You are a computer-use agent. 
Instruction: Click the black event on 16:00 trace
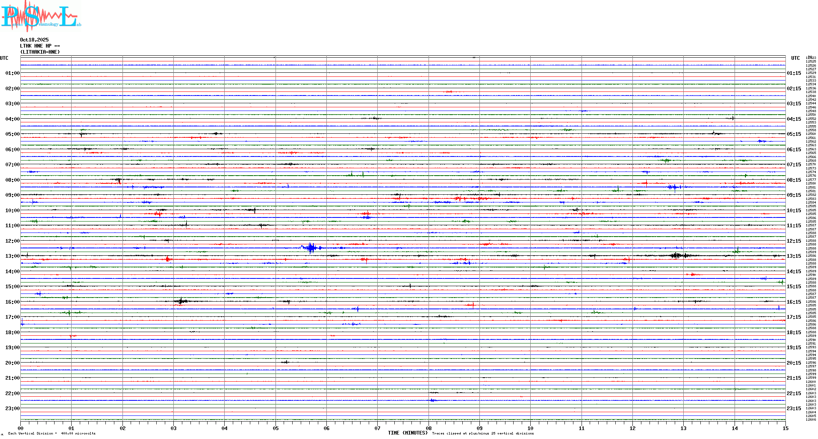[182, 301]
